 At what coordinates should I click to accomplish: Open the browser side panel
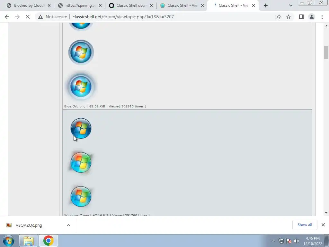pyautogui.click(x=301, y=17)
